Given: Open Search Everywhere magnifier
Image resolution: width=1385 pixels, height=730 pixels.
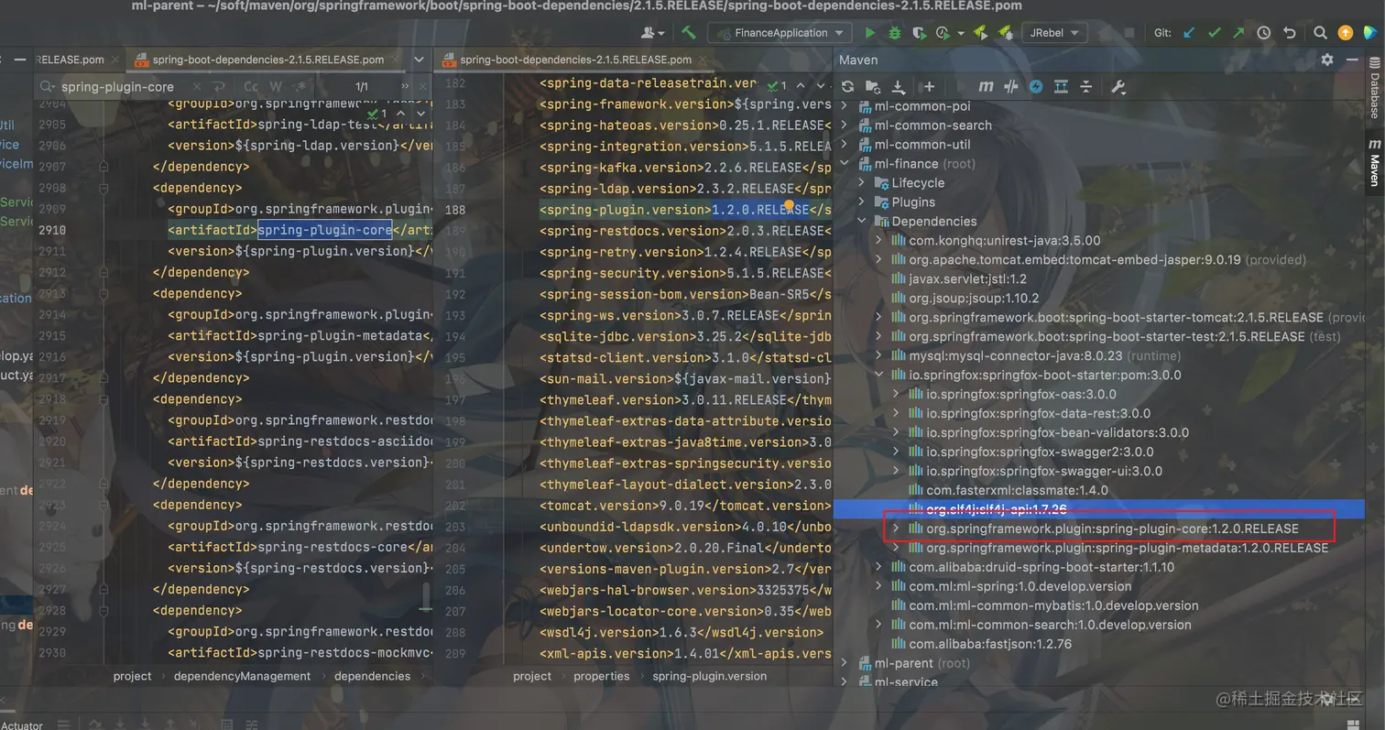Looking at the screenshot, I should tap(1320, 32).
